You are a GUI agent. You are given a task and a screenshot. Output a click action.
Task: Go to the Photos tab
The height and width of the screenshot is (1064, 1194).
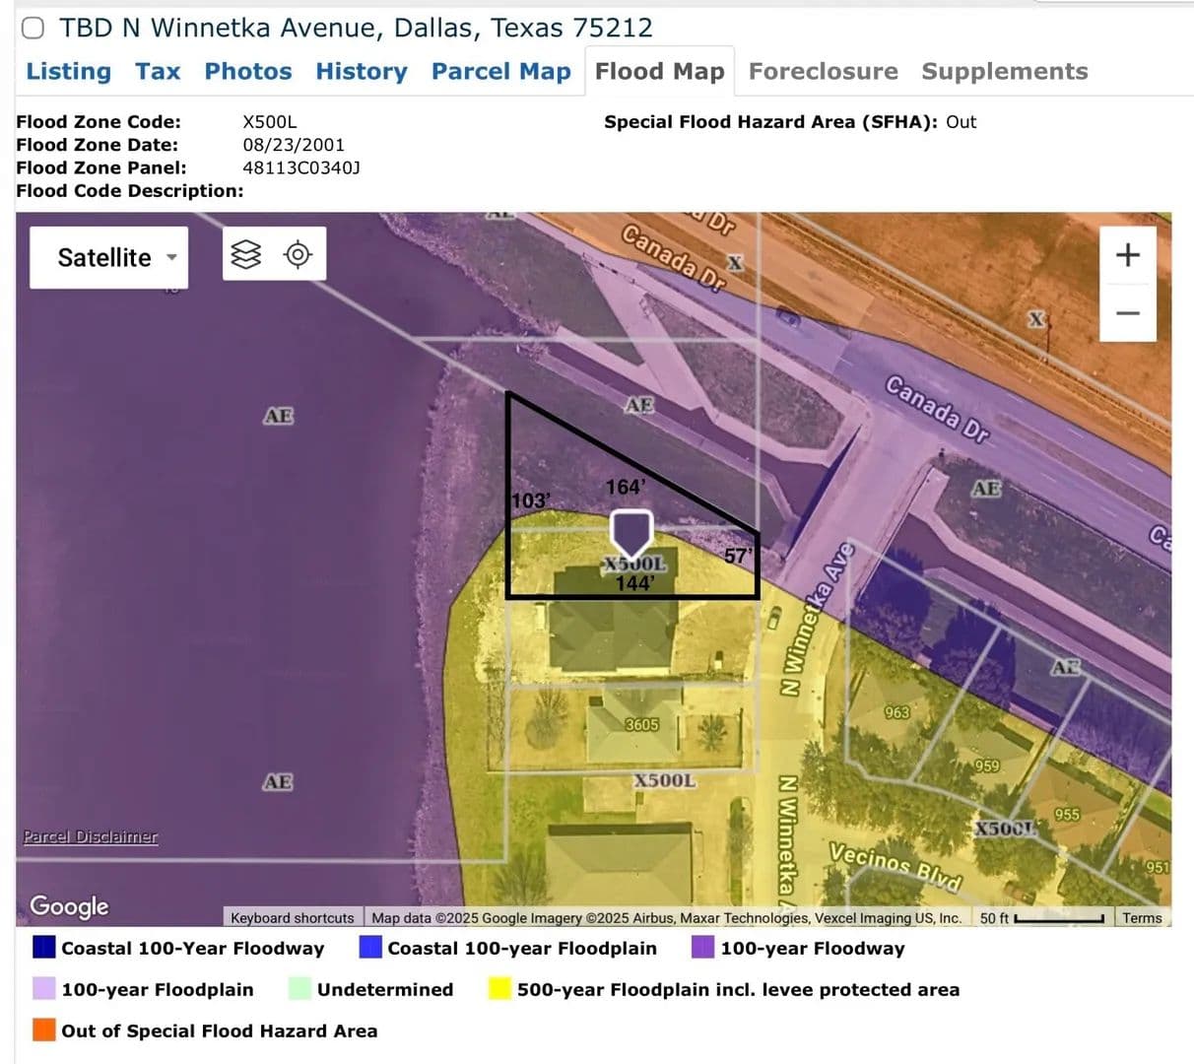coord(247,71)
